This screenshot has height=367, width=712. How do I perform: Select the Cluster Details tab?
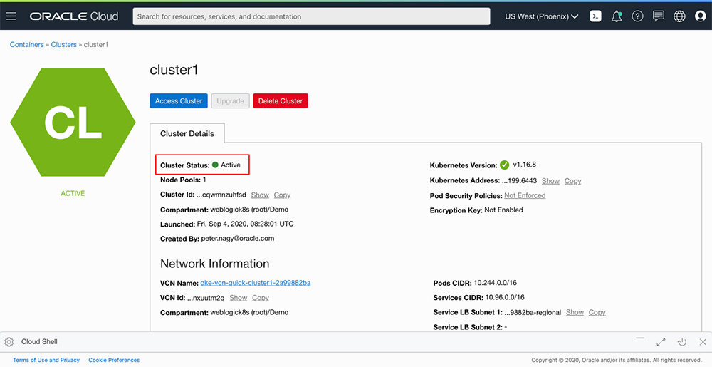pyautogui.click(x=187, y=133)
